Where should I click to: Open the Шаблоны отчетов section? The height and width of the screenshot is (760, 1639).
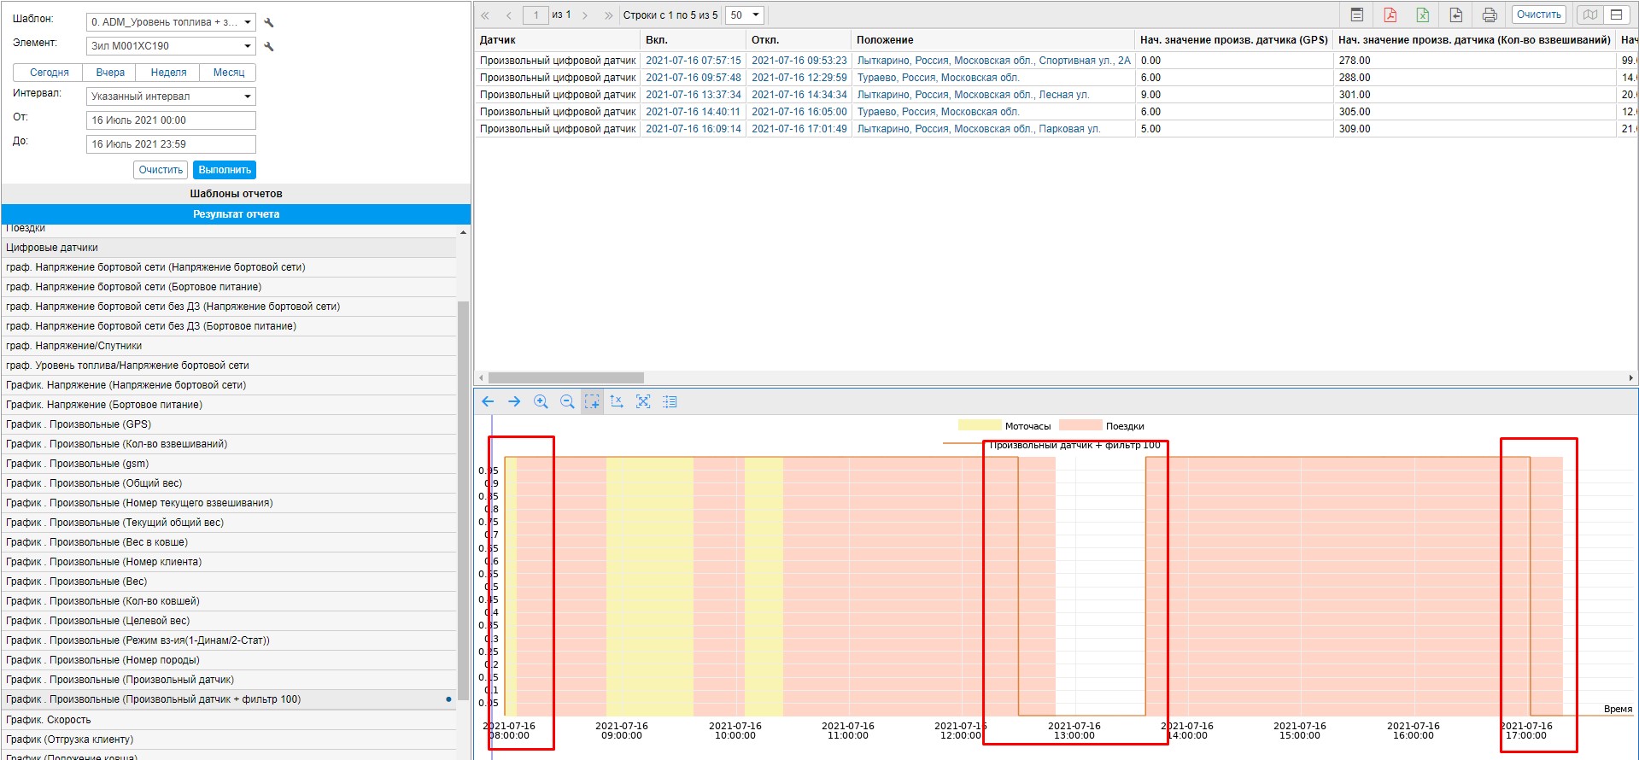236,194
